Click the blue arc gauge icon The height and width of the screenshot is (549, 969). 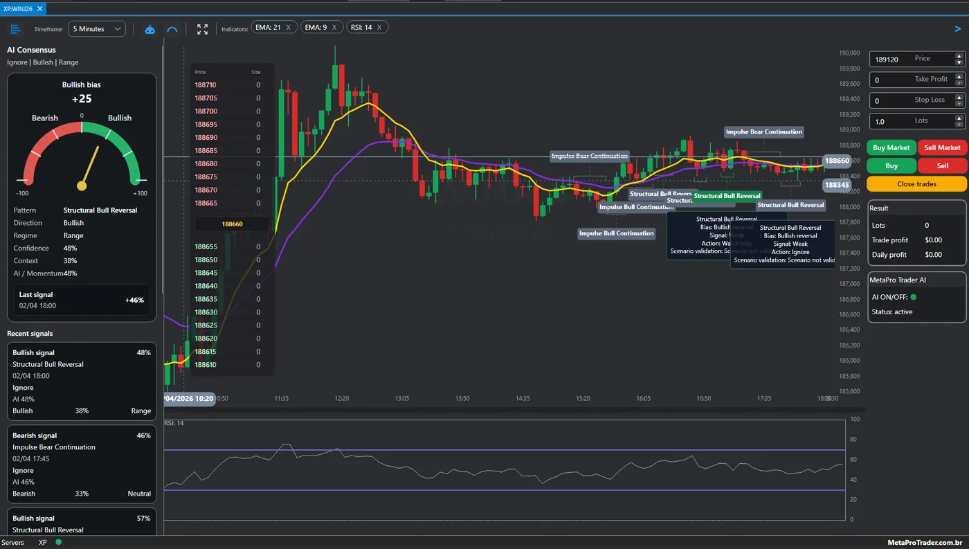[172, 29]
